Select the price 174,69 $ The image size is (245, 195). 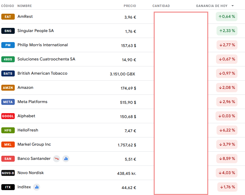click(x=128, y=88)
